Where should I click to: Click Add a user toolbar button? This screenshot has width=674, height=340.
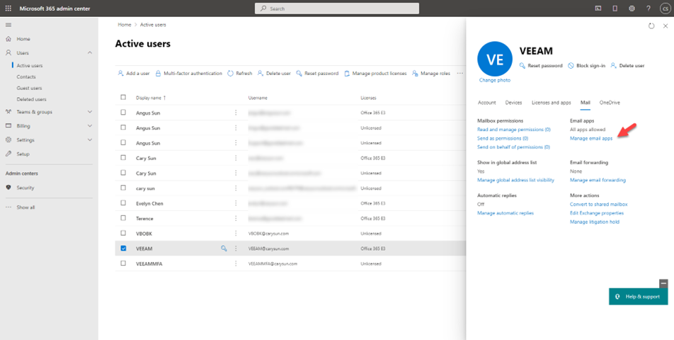[x=134, y=74]
